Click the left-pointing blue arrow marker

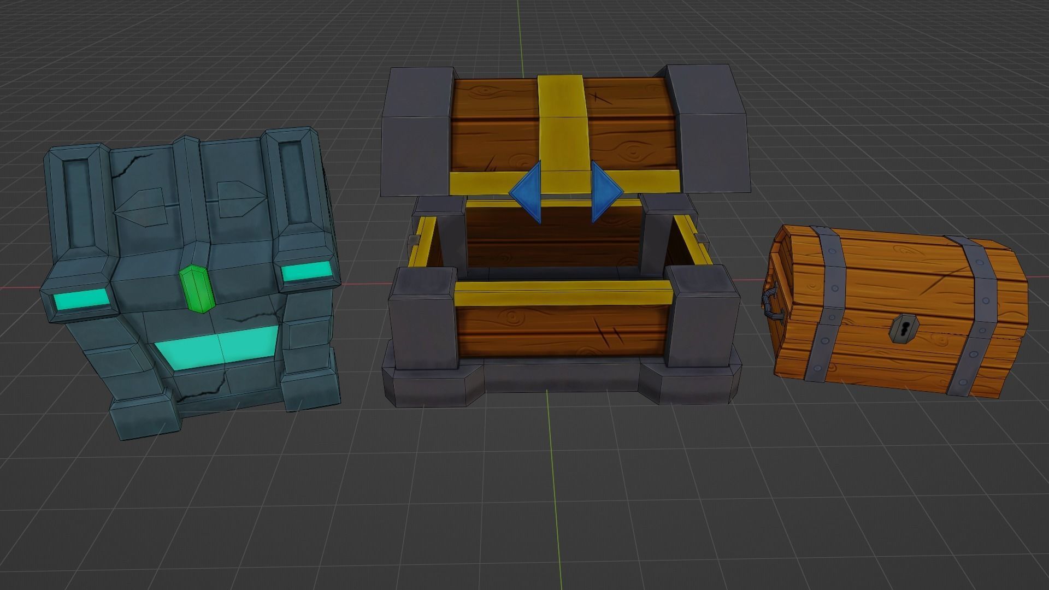click(527, 191)
